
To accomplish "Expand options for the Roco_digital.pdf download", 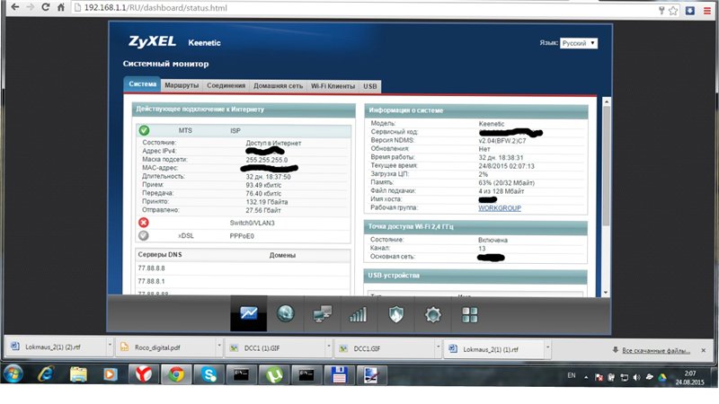I will point(219,347).
